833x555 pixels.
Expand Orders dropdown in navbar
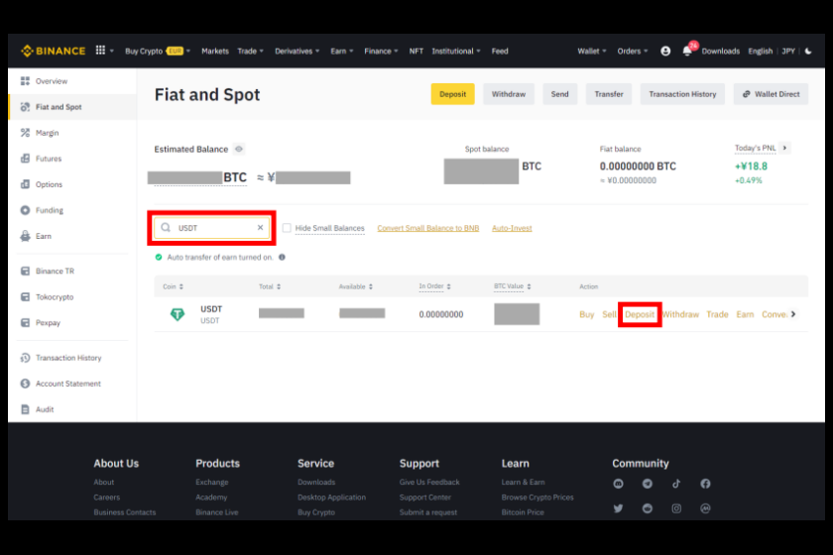click(633, 51)
